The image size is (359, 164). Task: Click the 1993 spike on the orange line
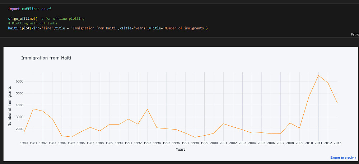point(148,109)
